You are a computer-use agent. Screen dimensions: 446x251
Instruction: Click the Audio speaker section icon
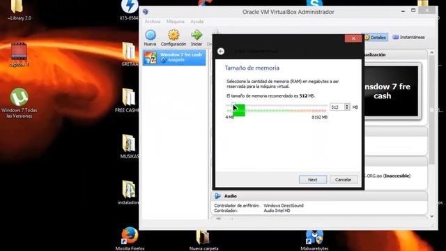tap(217, 196)
